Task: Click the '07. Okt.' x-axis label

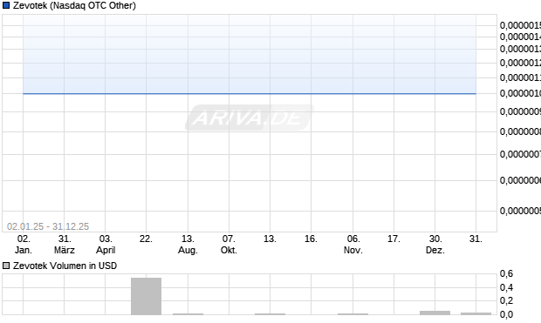Action: (229, 244)
